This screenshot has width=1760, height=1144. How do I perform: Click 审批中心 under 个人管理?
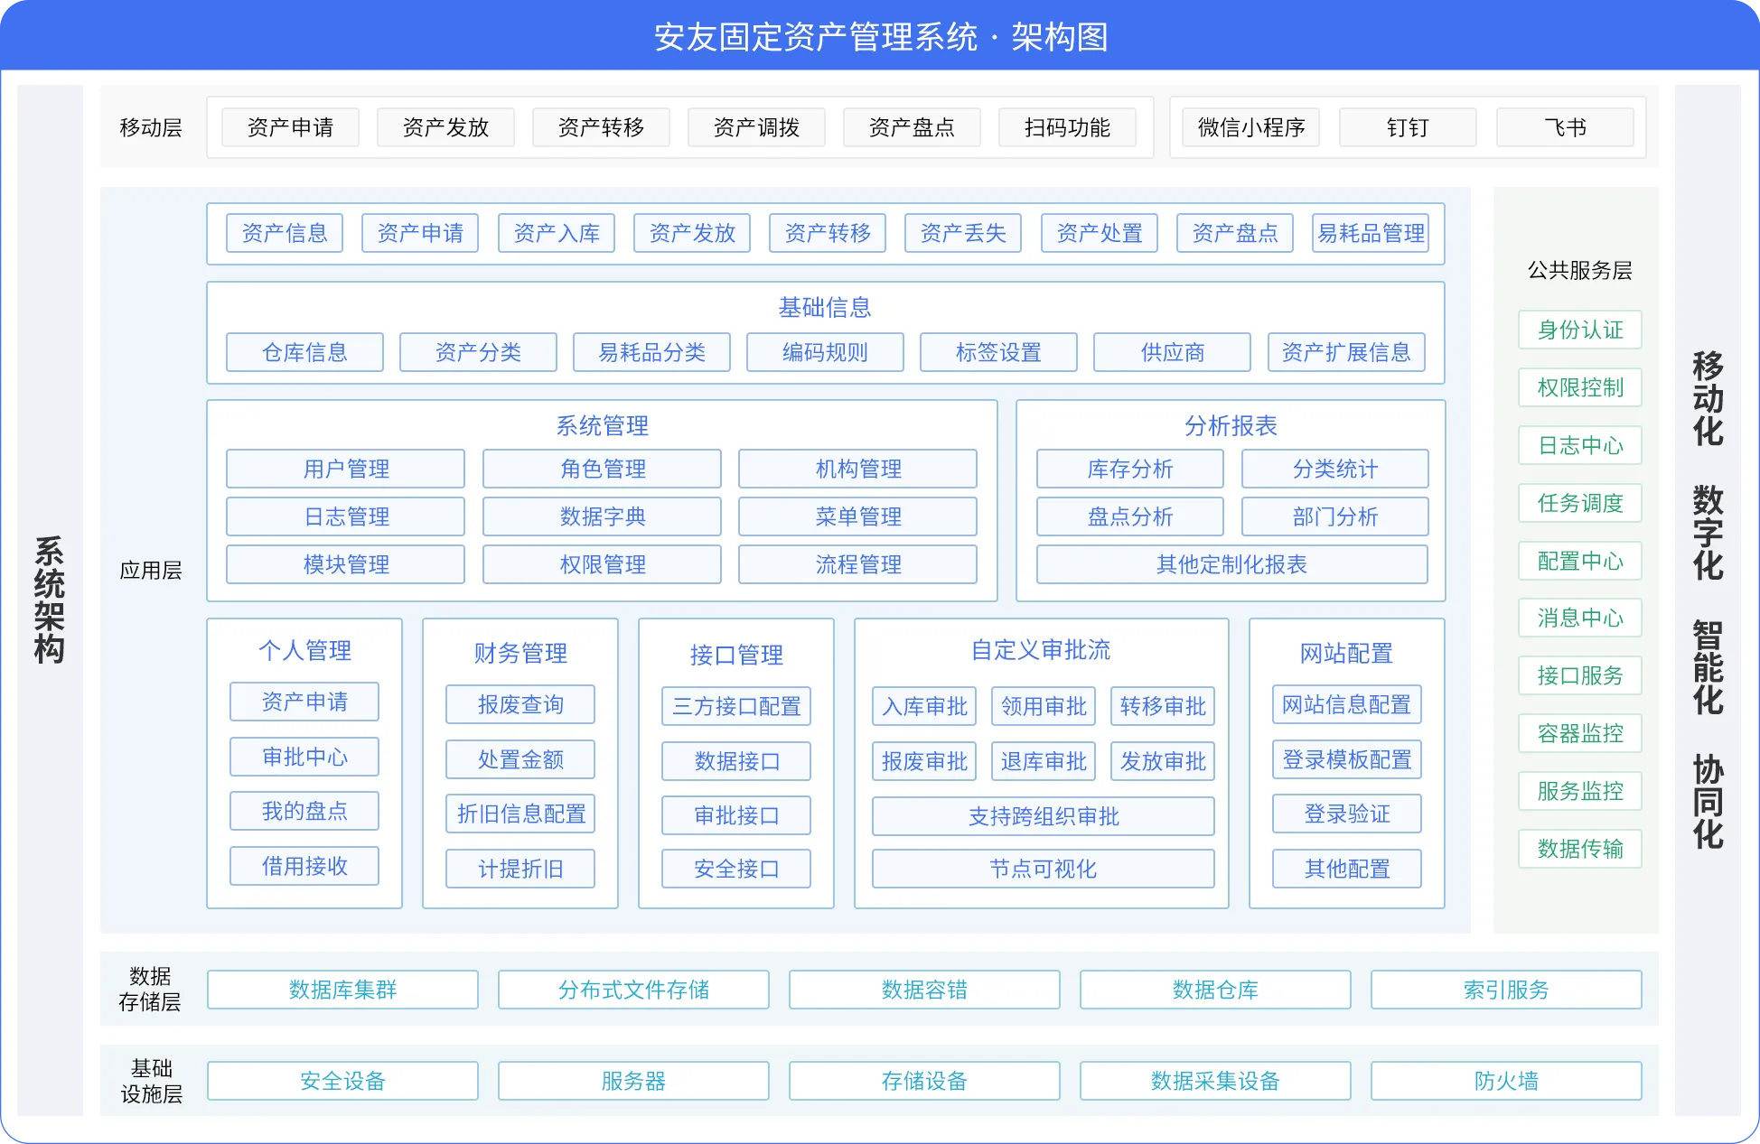(x=304, y=757)
